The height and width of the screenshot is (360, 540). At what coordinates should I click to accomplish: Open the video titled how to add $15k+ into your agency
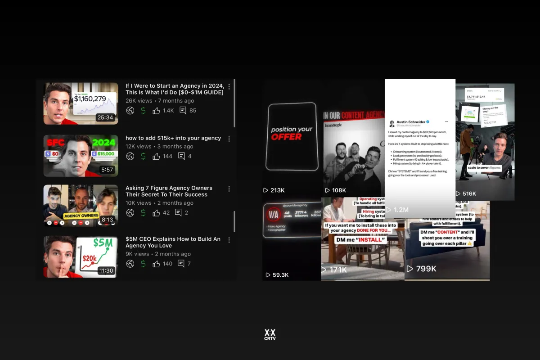coord(173,138)
